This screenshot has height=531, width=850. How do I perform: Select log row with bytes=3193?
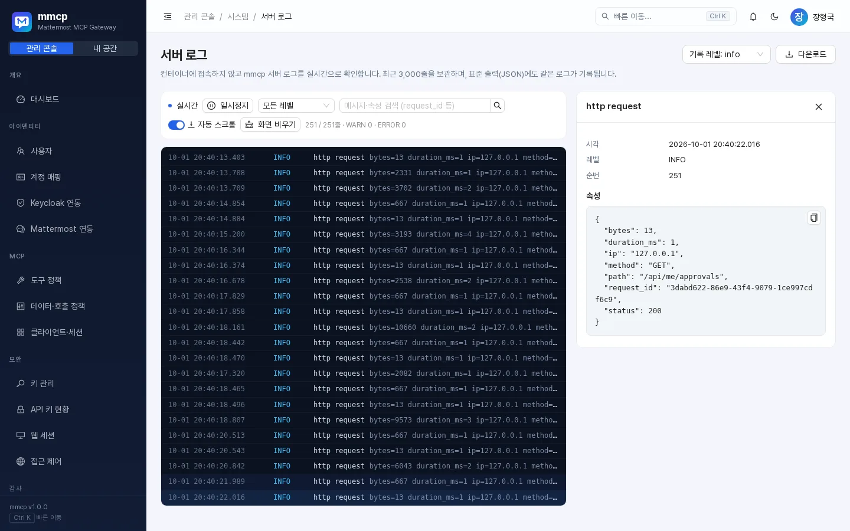(364, 234)
